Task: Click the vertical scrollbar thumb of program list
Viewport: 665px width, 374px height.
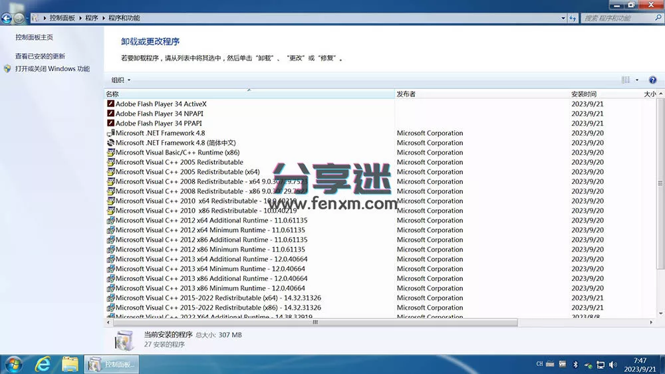Action: (x=660, y=183)
